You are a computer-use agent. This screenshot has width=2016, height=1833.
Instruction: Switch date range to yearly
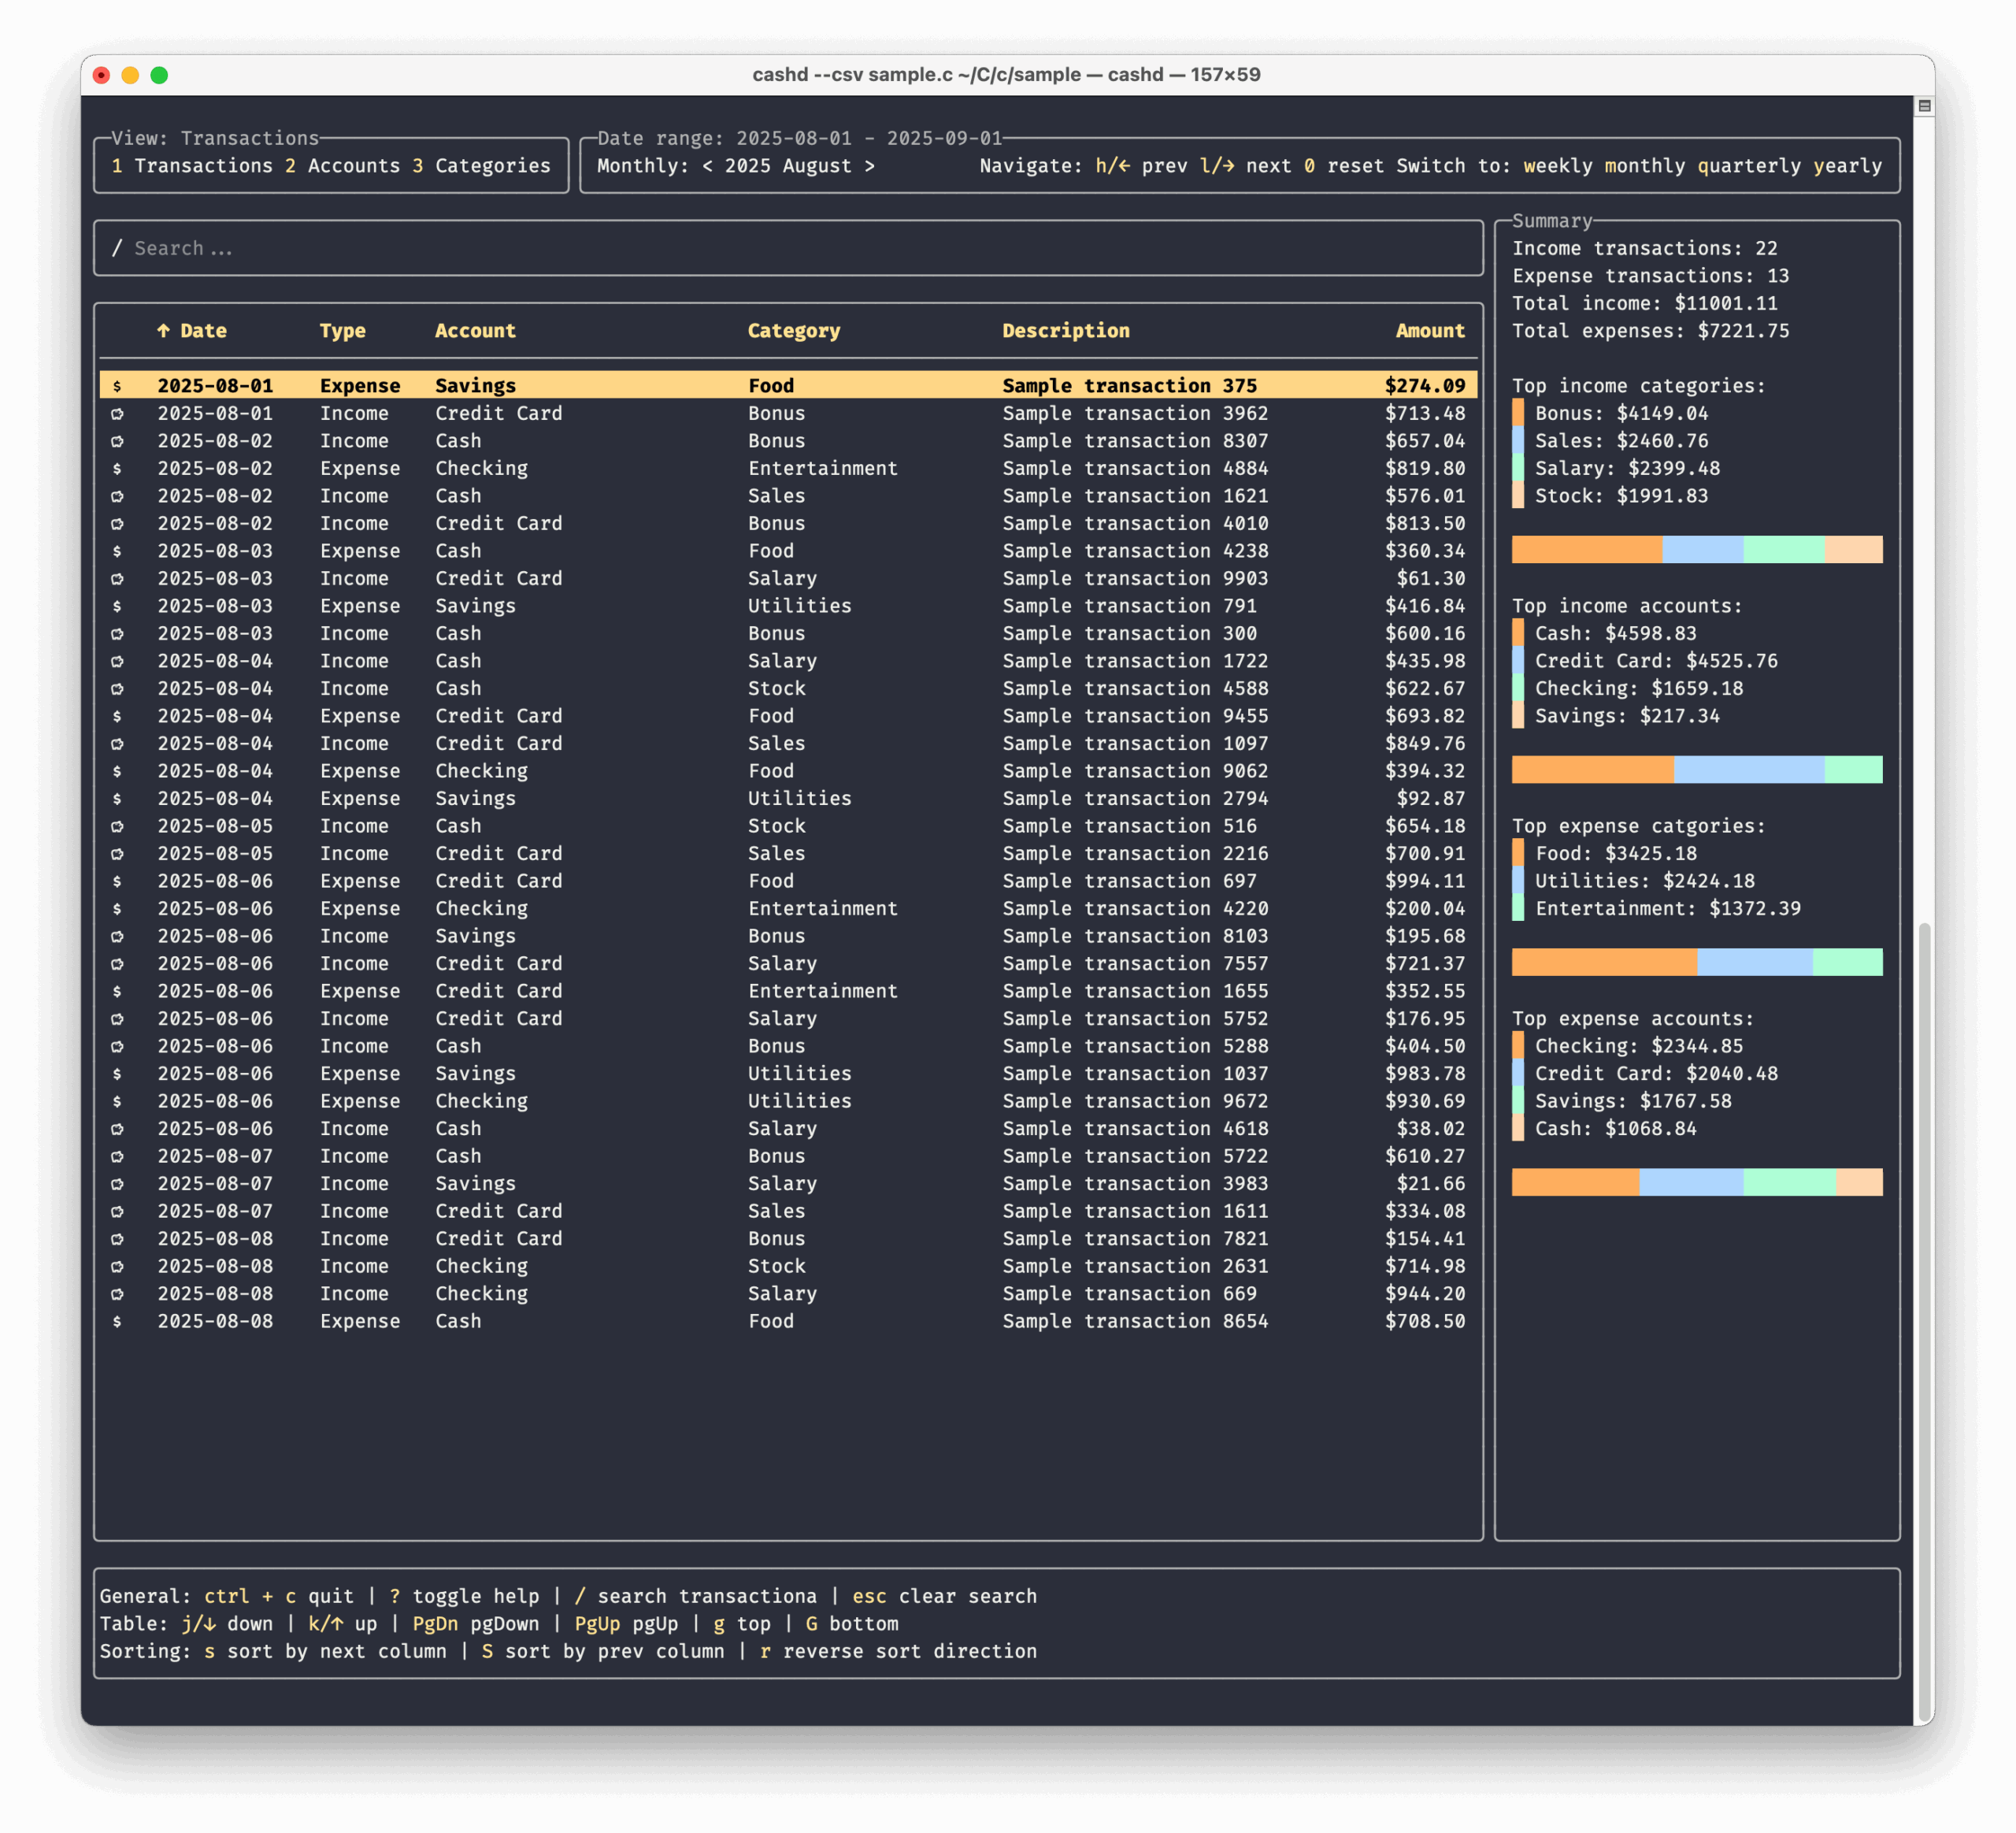pos(1847,166)
